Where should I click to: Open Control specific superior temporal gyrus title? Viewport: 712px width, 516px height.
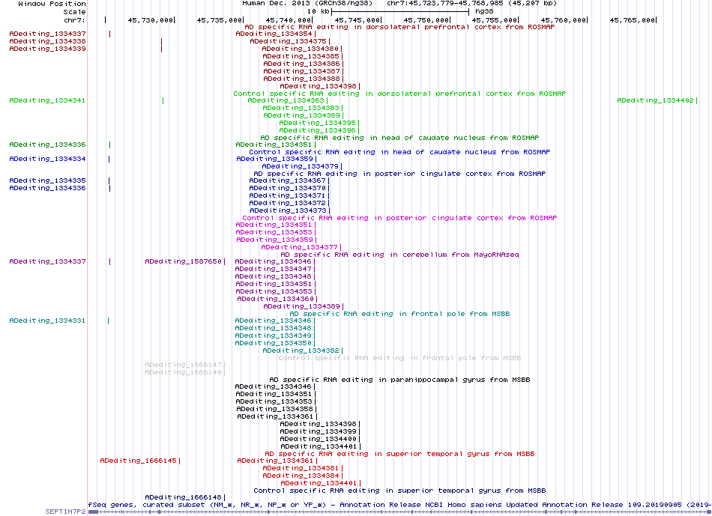pyautogui.click(x=399, y=491)
